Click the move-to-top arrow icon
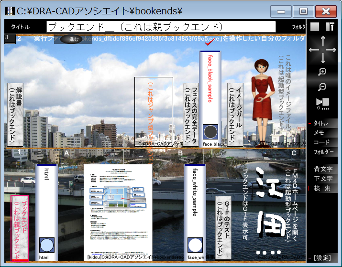 click(x=330, y=27)
